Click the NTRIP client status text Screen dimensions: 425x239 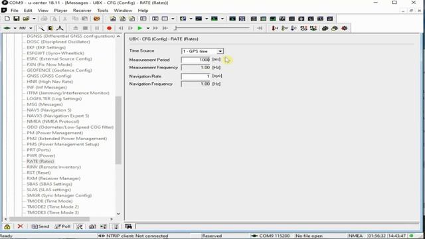(x=137, y=236)
